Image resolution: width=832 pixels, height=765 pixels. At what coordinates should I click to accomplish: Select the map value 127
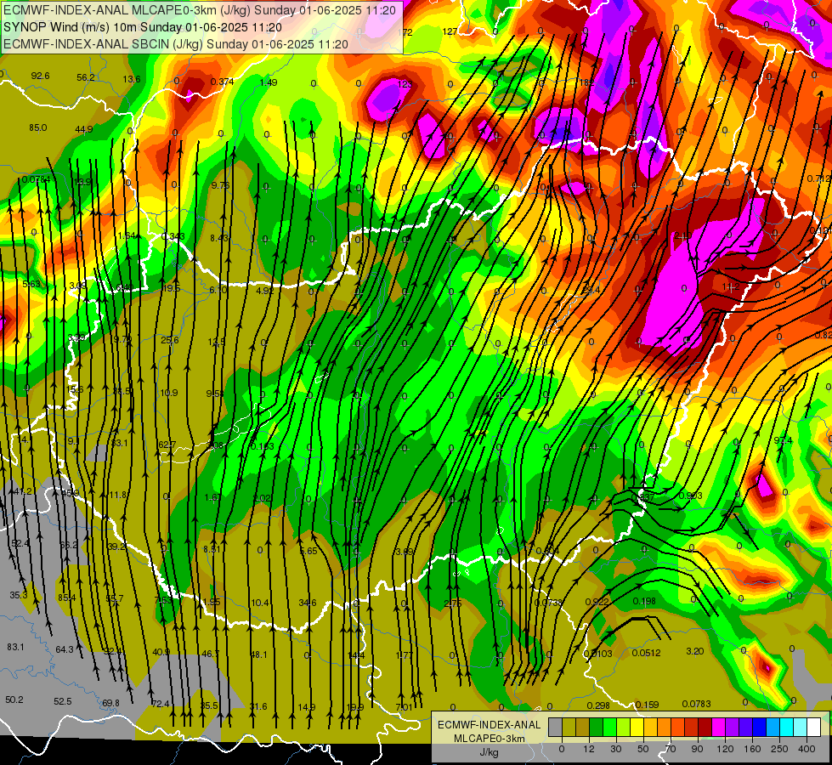click(450, 31)
